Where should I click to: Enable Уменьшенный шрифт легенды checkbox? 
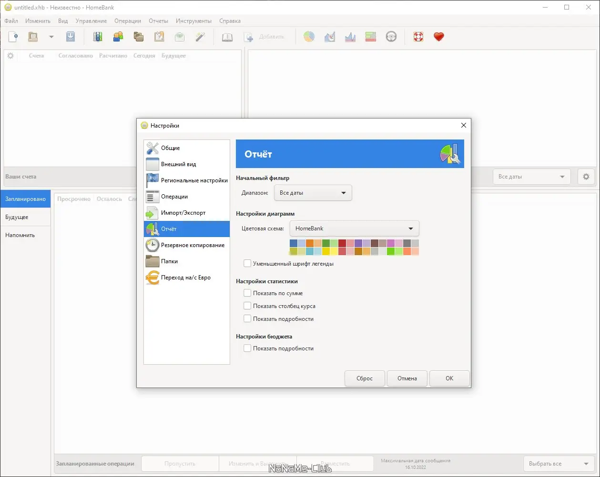[247, 263]
